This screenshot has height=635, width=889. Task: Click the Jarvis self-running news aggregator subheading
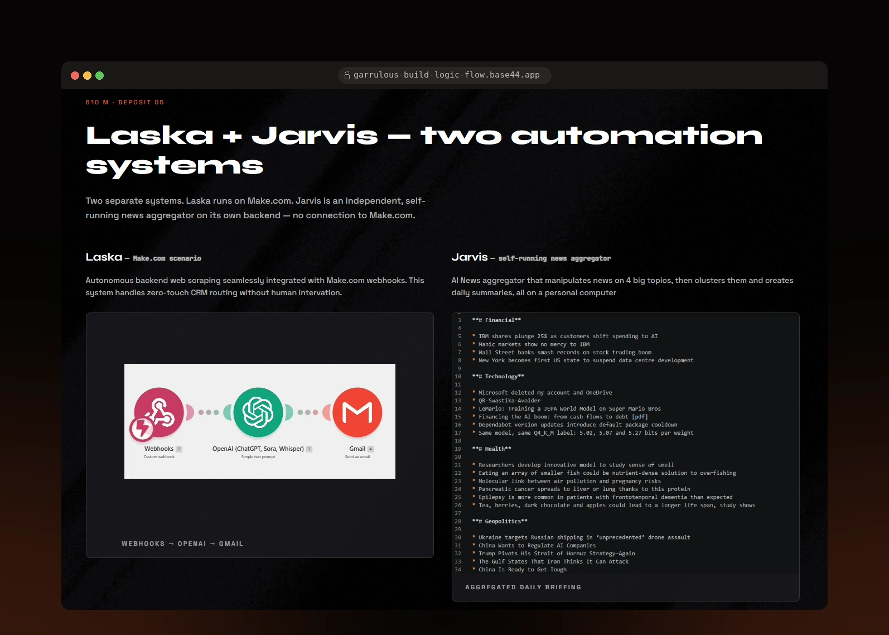(x=531, y=257)
